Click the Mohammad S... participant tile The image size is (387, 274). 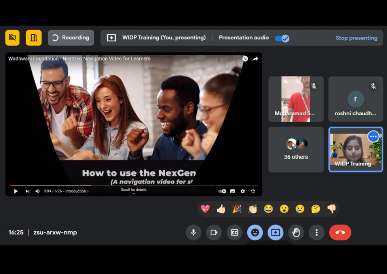click(x=296, y=99)
